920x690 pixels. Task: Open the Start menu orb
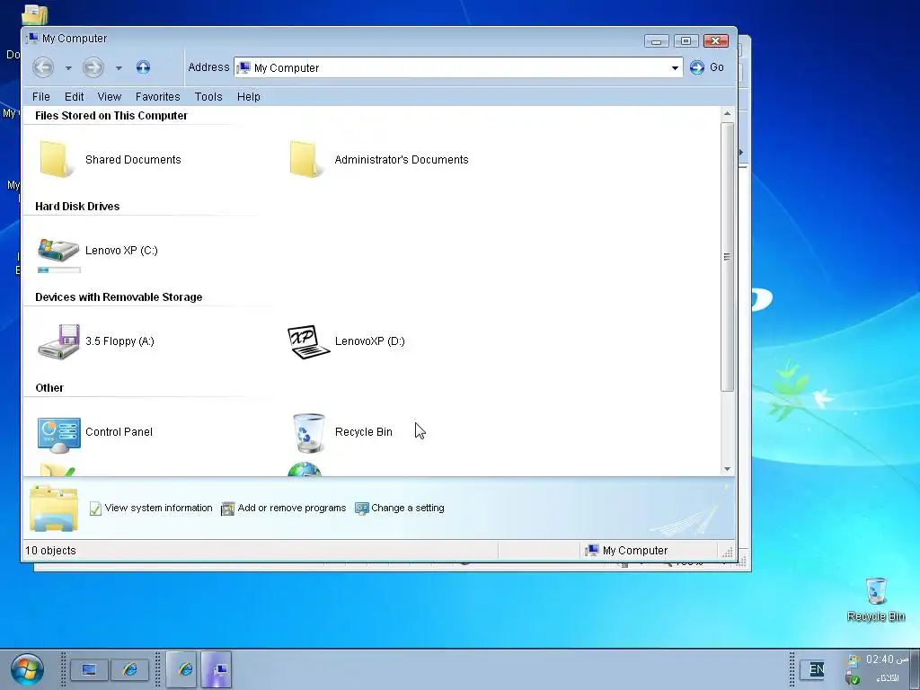coord(27,669)
